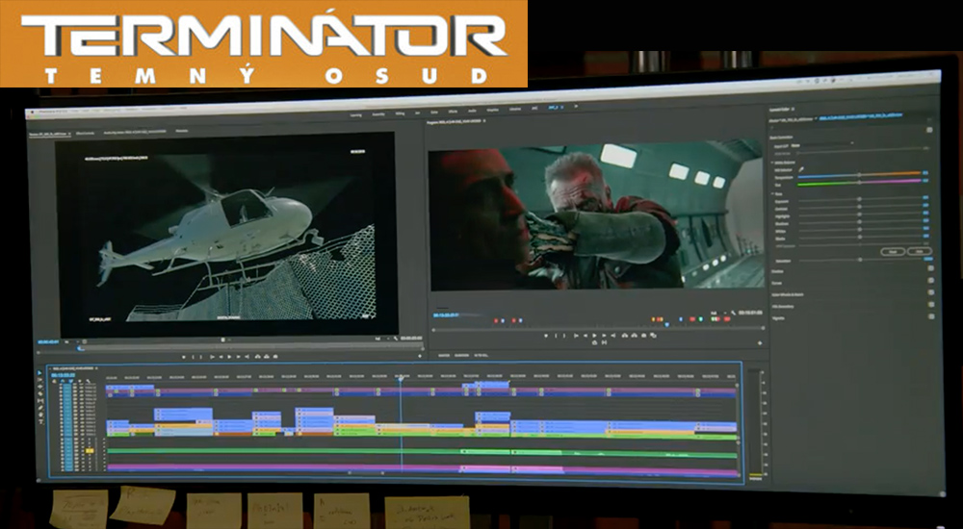Click Go to In in Source monitor
Viewport: 963px width, 529px height.
(212, 357)
